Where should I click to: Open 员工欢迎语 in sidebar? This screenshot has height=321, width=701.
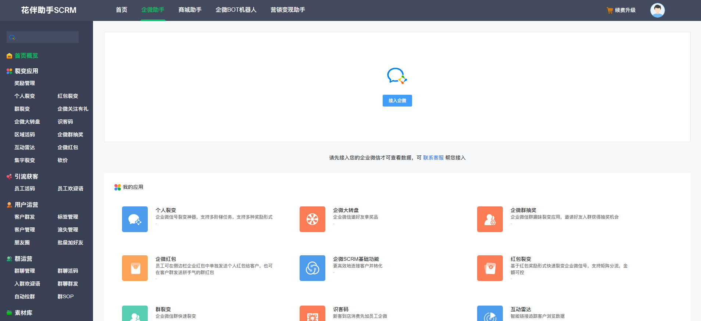(70, 189)
